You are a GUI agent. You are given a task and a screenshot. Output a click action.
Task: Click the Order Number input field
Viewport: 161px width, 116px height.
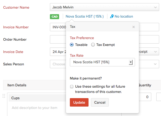click(58, 39)
